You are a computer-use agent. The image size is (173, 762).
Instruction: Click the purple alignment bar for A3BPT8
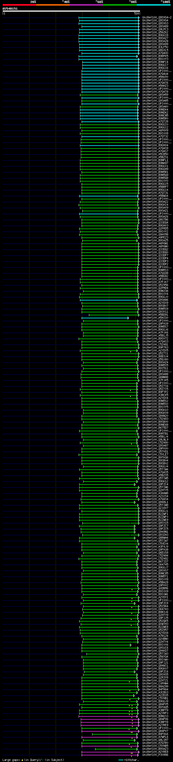[x=110, y=722]
